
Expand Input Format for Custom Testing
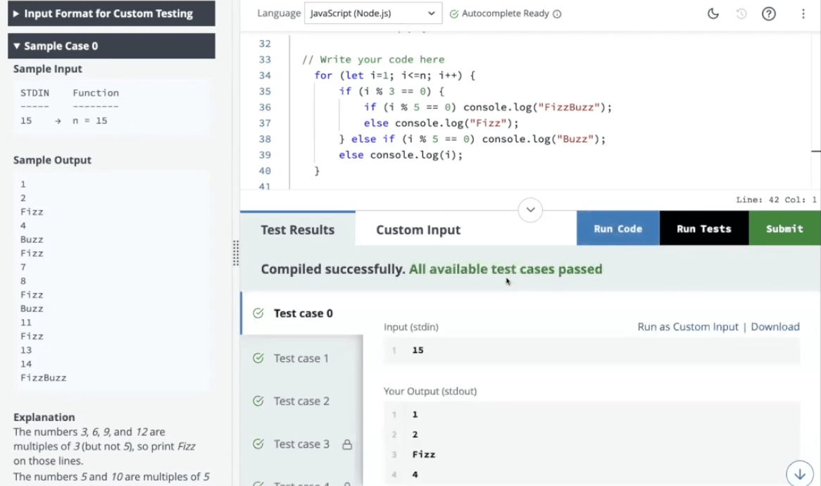[x=111, y=13]
